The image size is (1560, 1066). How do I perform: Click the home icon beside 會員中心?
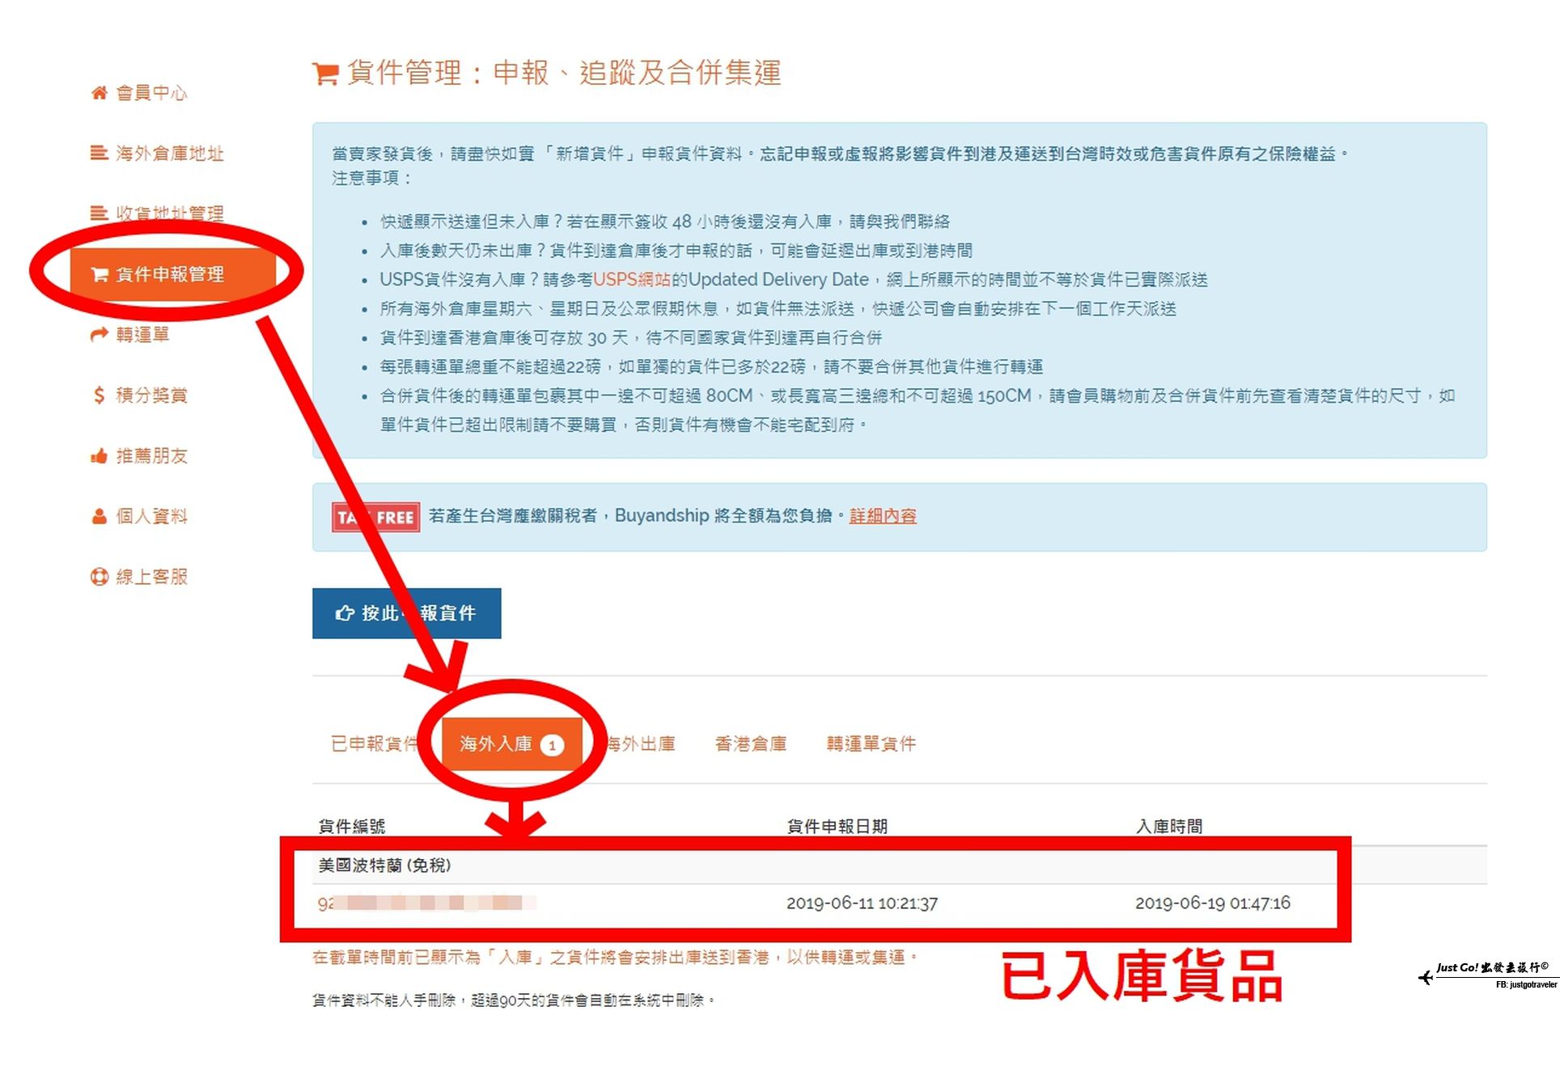[99, 93]
